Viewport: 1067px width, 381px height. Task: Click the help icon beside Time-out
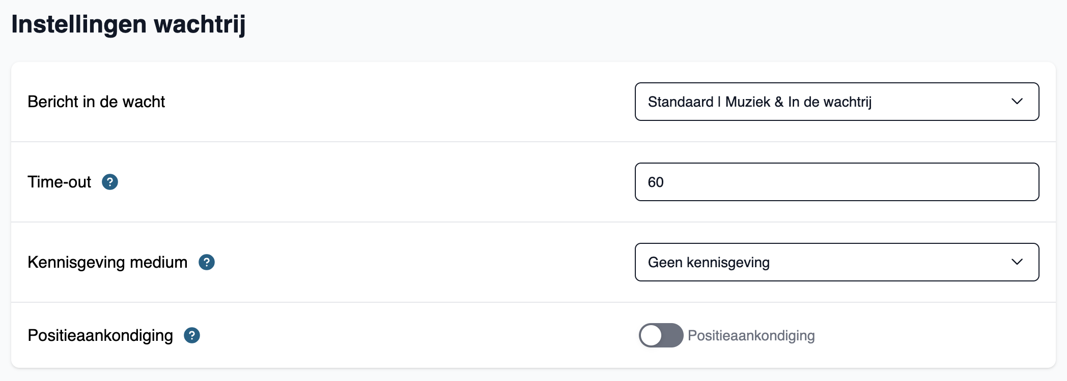coord(110,182)
